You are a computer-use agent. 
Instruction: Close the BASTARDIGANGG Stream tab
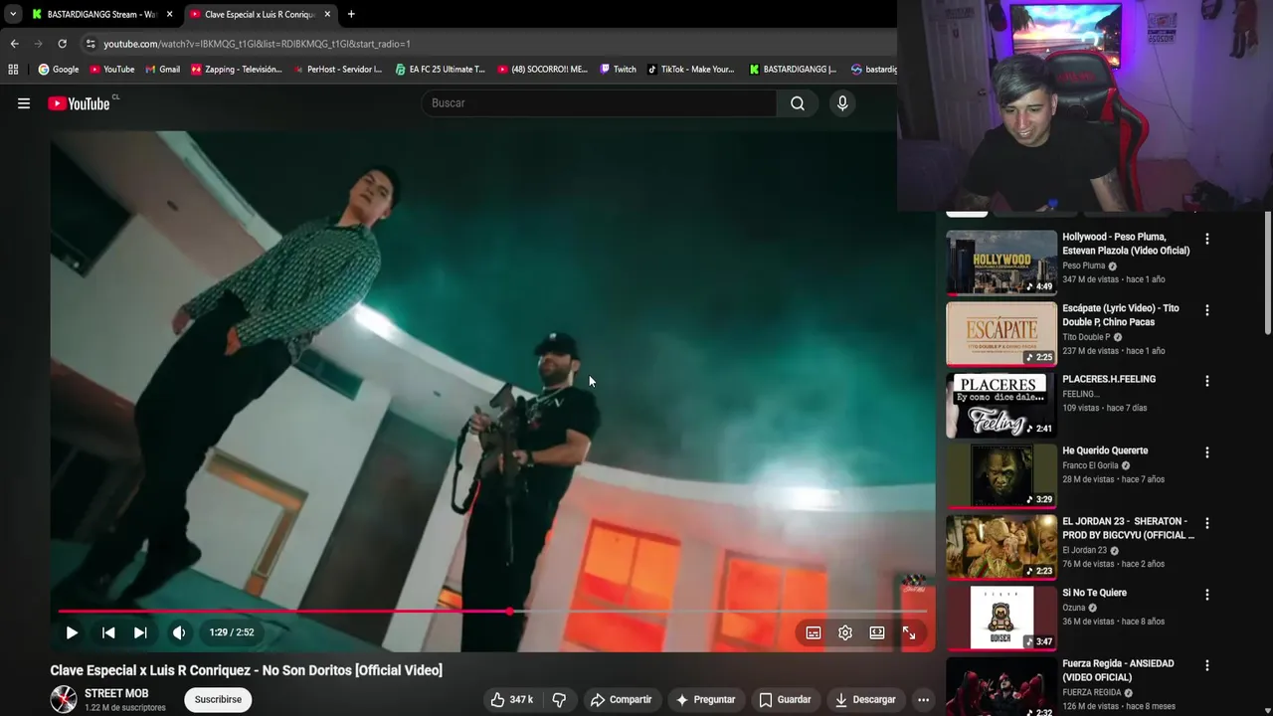click(169, 14)
